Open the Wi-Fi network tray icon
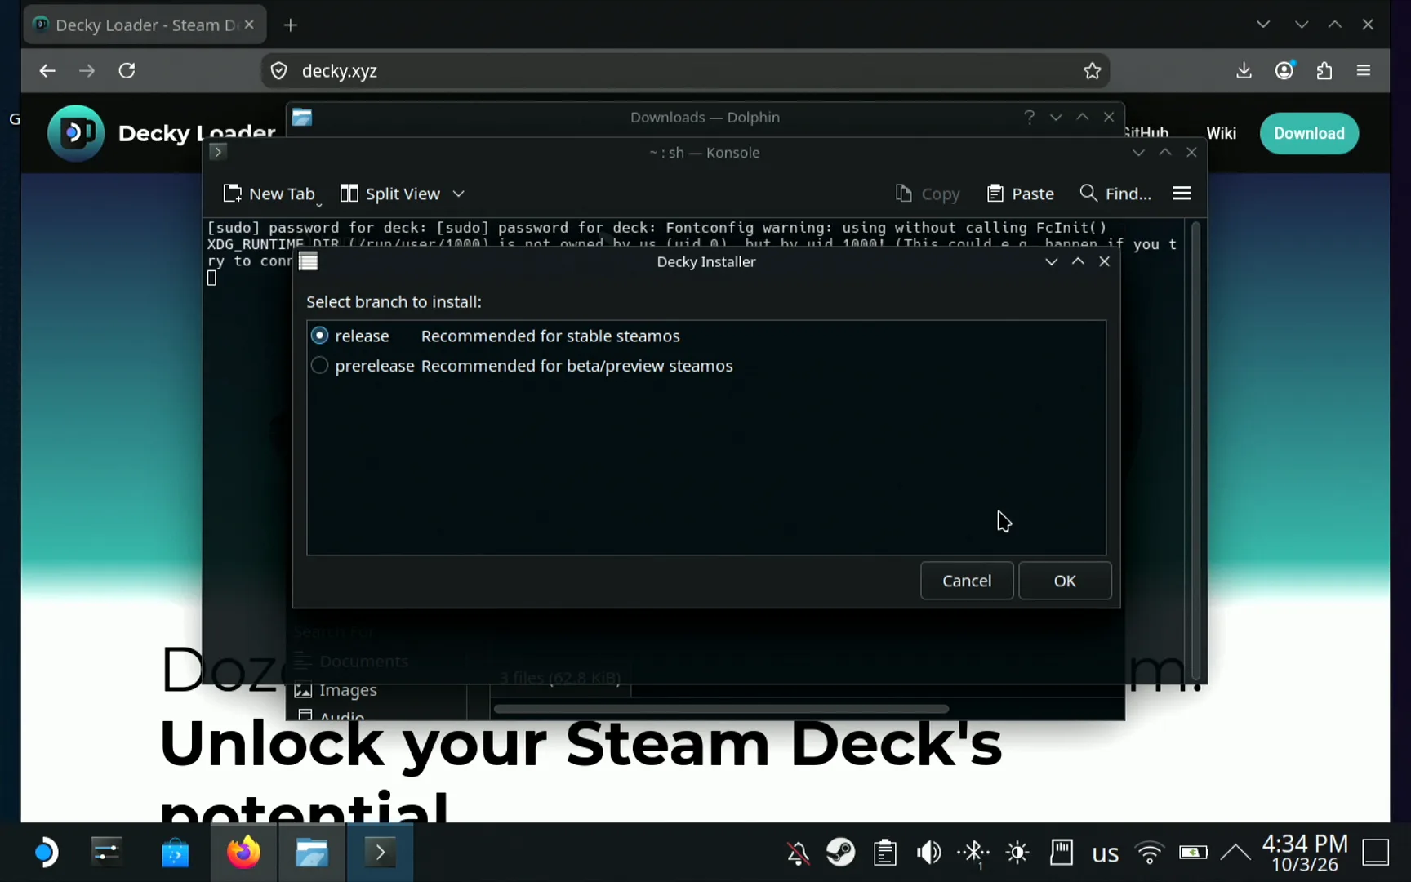1411x882 pixels. coord(1149,853)
